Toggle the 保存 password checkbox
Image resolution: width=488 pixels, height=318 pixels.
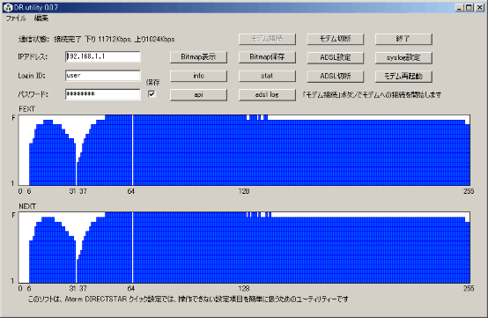pos(152,94)
